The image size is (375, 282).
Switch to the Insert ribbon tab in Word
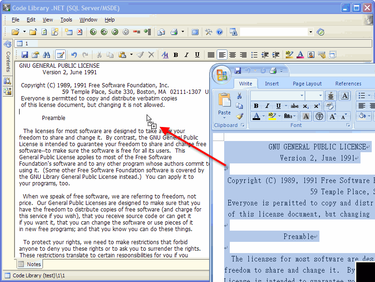(x=272, y=84)
